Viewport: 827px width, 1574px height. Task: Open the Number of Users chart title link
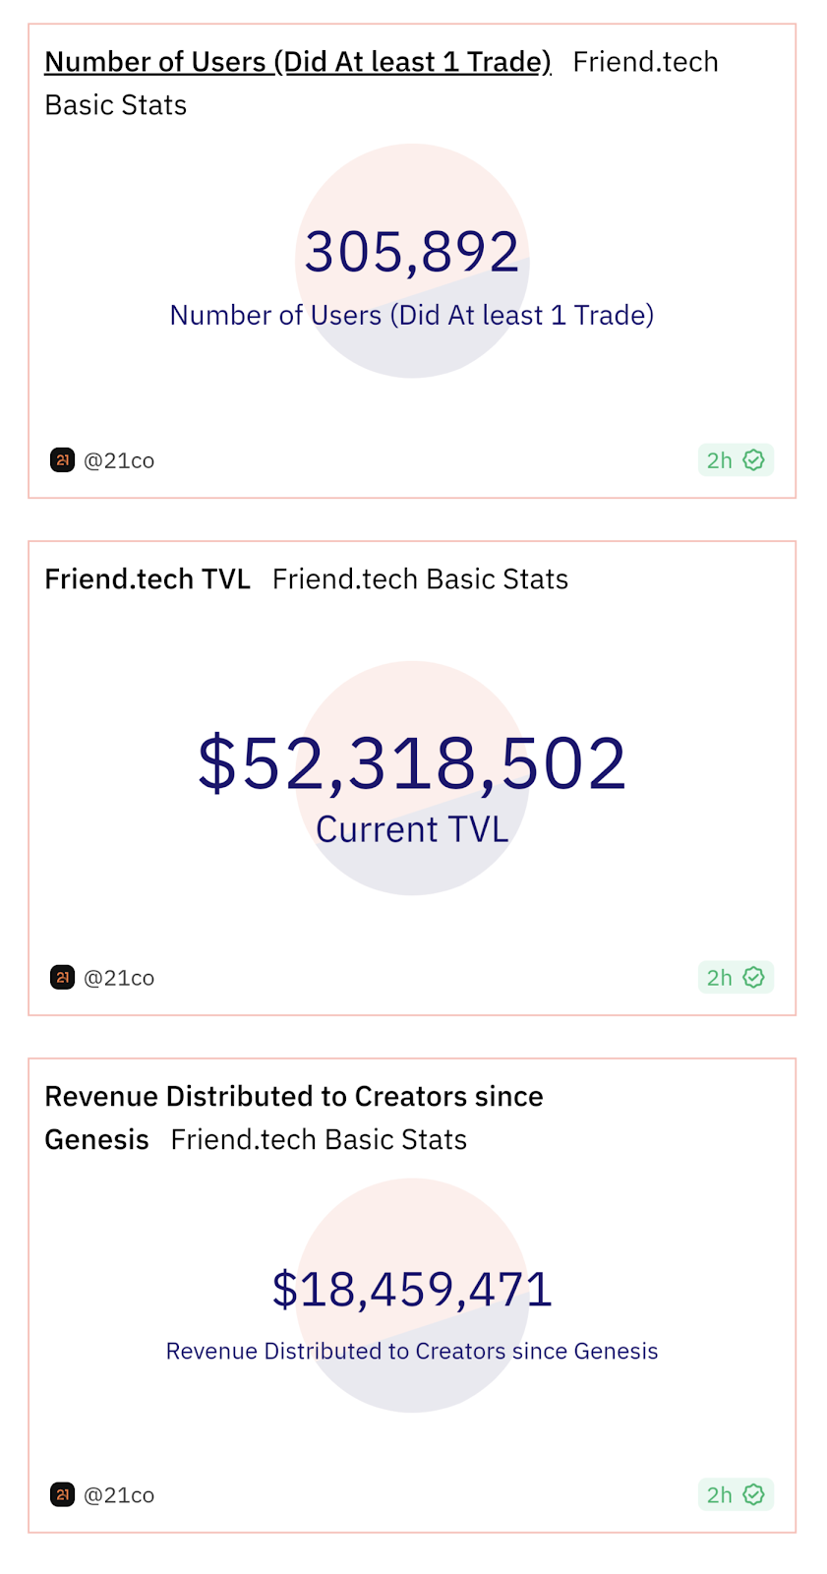click(297, 62)
